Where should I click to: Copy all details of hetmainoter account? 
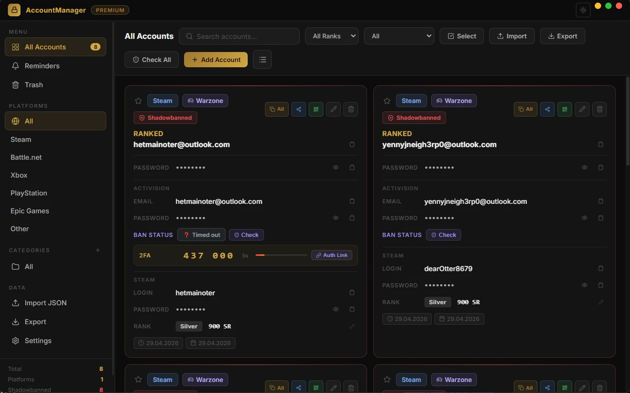point(277,109)
